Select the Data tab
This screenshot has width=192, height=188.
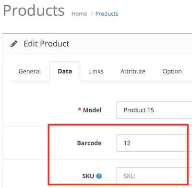coord(65,71)
